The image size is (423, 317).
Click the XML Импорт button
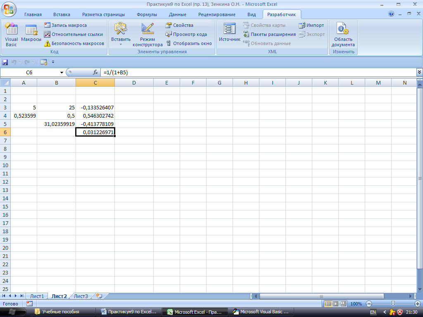tap(311, 25)
